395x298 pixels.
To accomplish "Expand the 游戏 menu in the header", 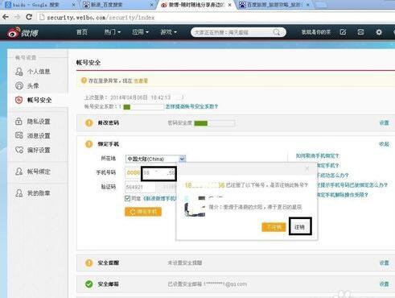I will tap(168, 32).
